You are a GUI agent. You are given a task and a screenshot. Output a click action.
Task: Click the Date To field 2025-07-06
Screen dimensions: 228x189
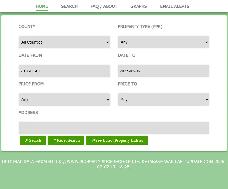point(163,71)
